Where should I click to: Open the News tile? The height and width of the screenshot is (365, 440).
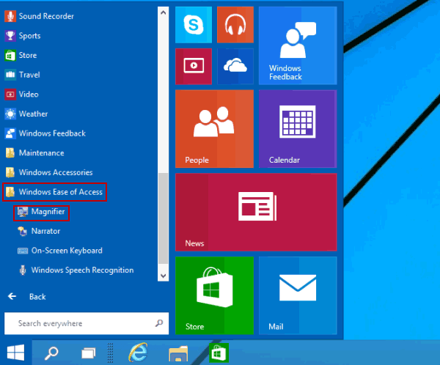256,212
